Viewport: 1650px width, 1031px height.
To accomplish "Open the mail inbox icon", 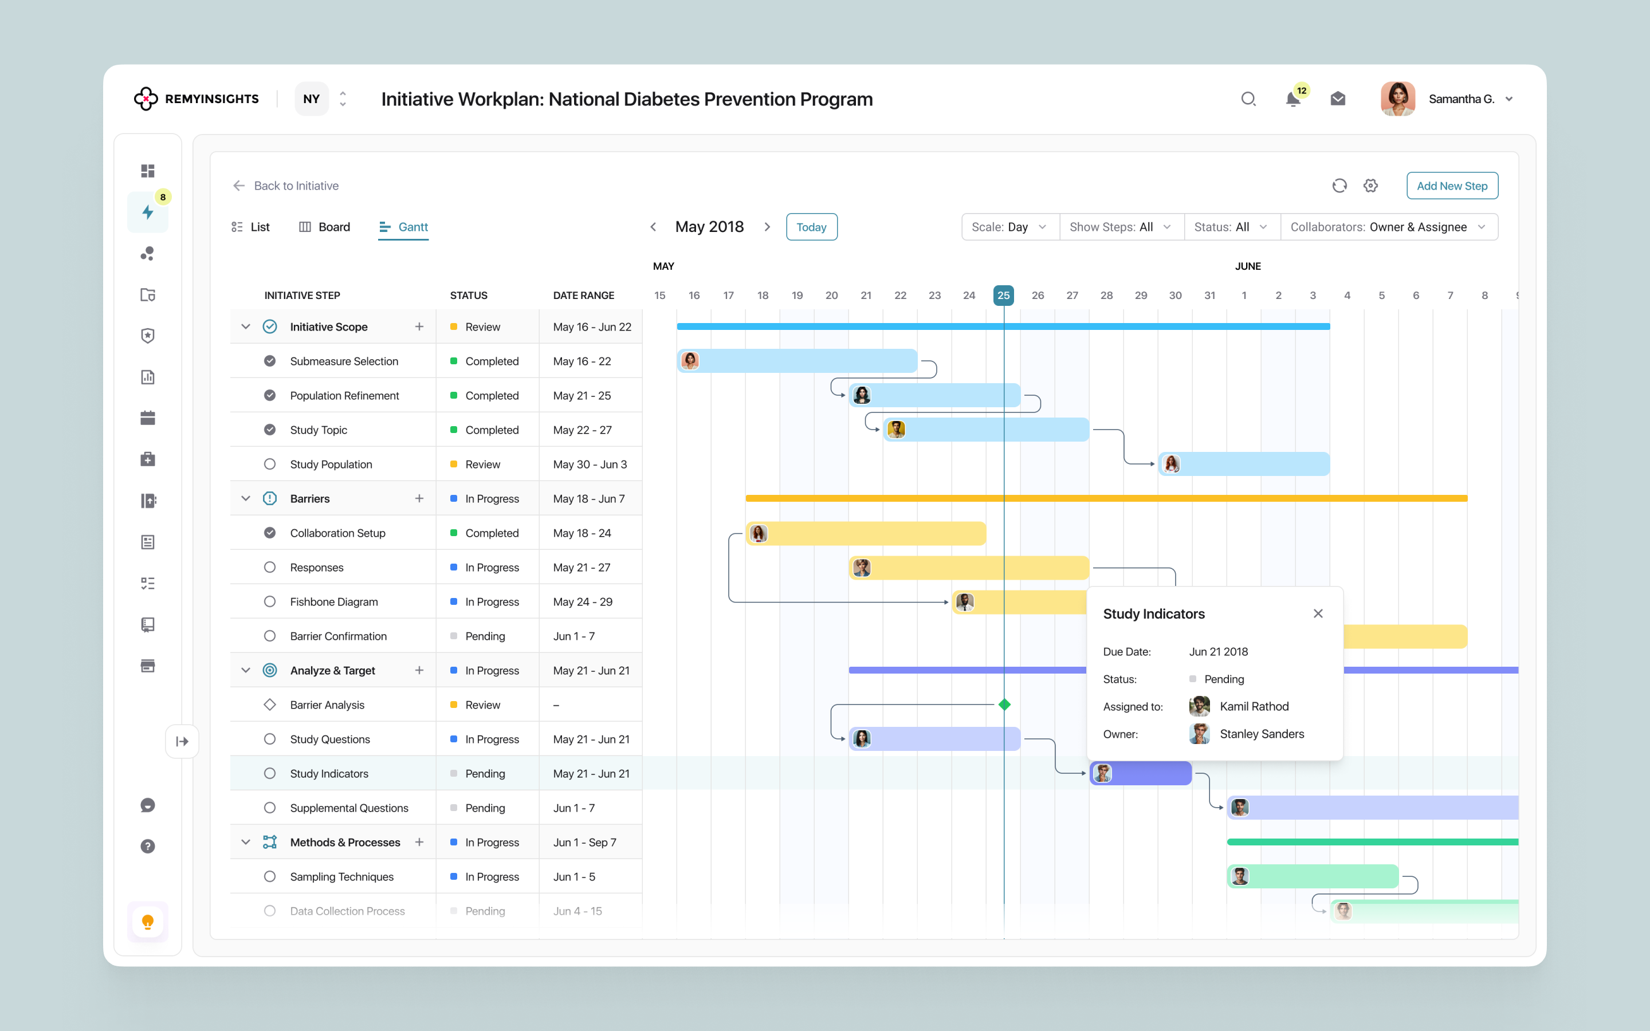I will click(1338, 99).
